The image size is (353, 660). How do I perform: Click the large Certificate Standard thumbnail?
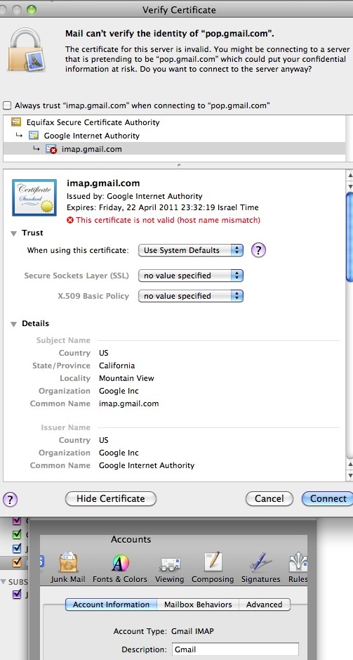34,198
